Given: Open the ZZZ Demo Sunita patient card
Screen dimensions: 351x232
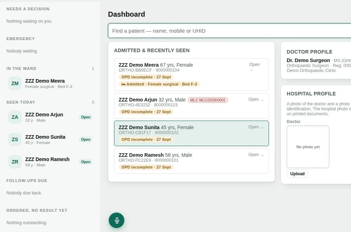Looking at the screenshot, I should pyautogui.click(x=191, y=133).
